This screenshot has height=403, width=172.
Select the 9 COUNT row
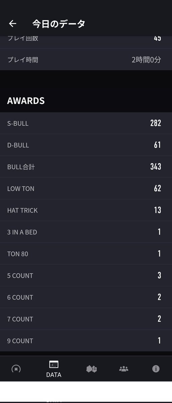[86, 340]
